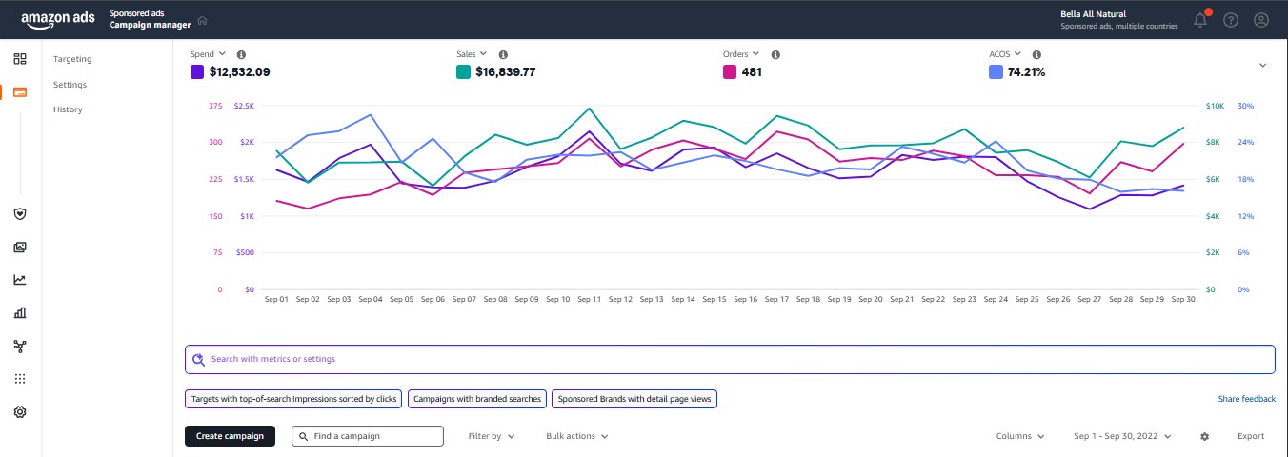
Task: Click the notifications bell icon
Action: click(1200, 20)
